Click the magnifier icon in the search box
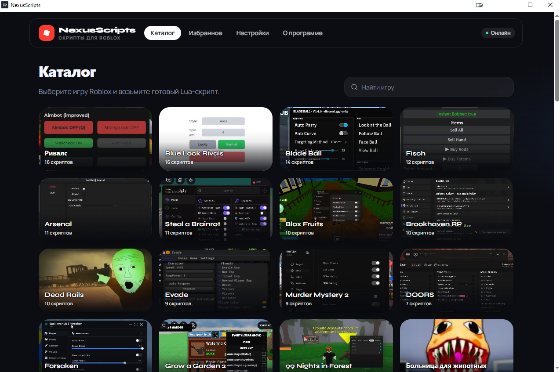Image resolution: width=560 pixels, height=372 pixels. pyautogui.click(x=354, y=87)
